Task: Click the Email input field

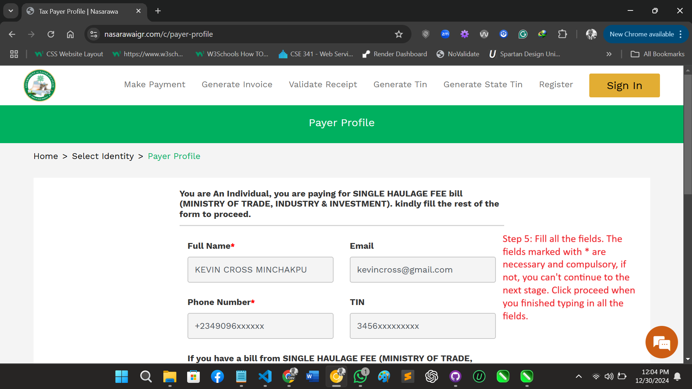Action: click(423, 270)
